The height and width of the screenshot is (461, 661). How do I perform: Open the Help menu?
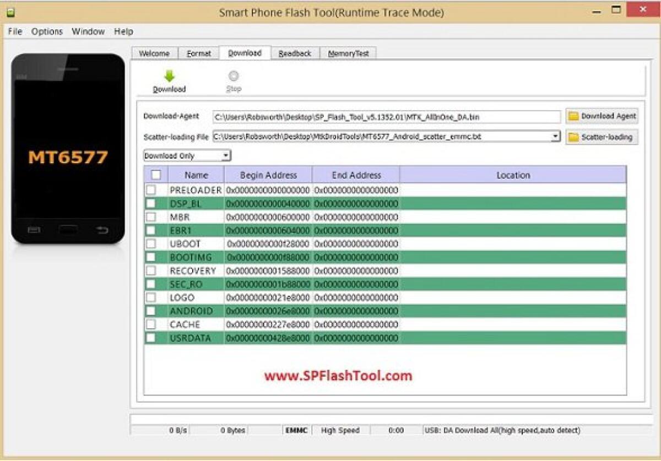tap(124, 31)
